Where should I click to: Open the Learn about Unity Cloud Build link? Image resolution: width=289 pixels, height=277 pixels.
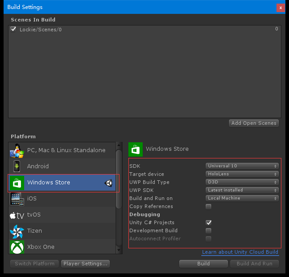tap(240, 252)
